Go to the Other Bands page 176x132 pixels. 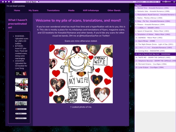point(114,10)
